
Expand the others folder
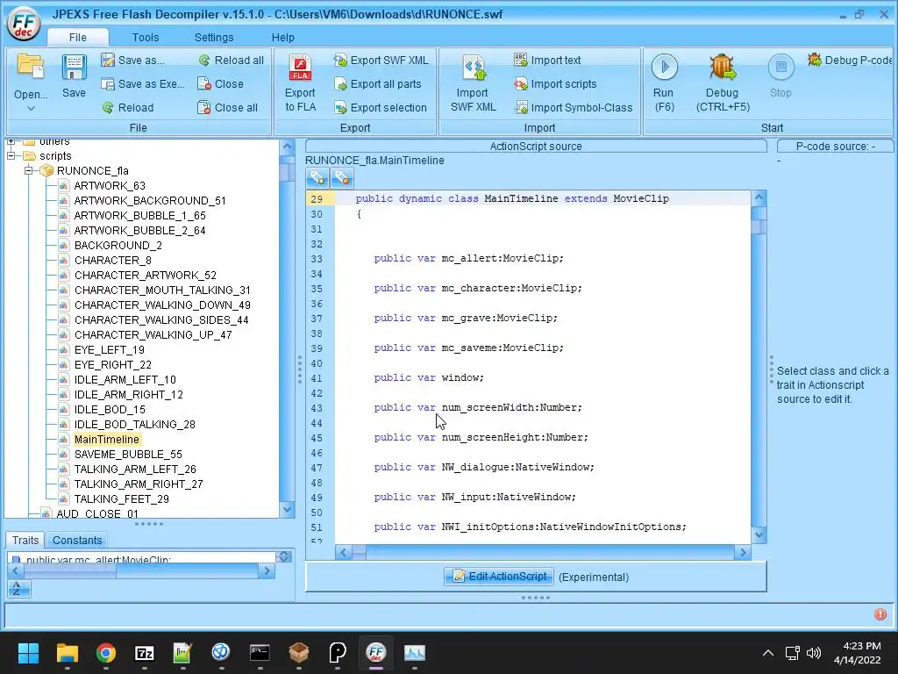click(x=11, y=141)
